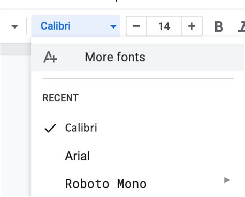Image resolution: width=245 pixels, height=197 pixels.
Task: Click the blue arrow on the Calibri font box
Action: 113,26
